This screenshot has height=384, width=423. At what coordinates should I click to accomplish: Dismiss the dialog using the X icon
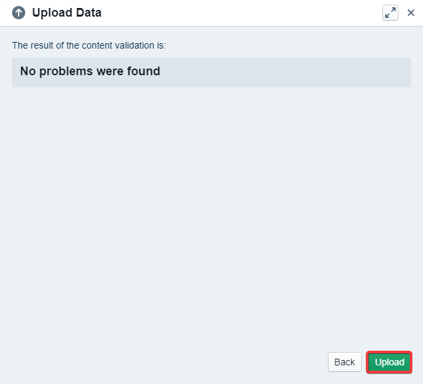[x=411, y=13]
